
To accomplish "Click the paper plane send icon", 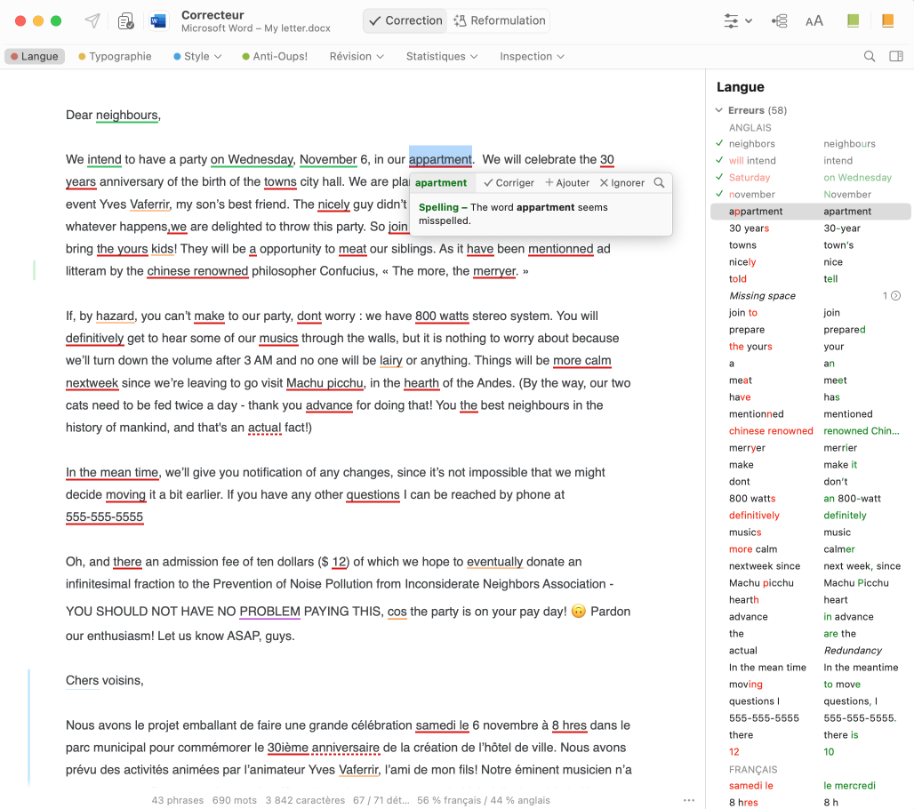I will pyautogui.click(x=92, y=21).
